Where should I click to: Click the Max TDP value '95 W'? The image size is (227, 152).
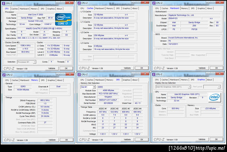point(50,18)
